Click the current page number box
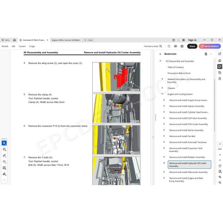This screenshot has height=223, width=223. click(220, 144)
